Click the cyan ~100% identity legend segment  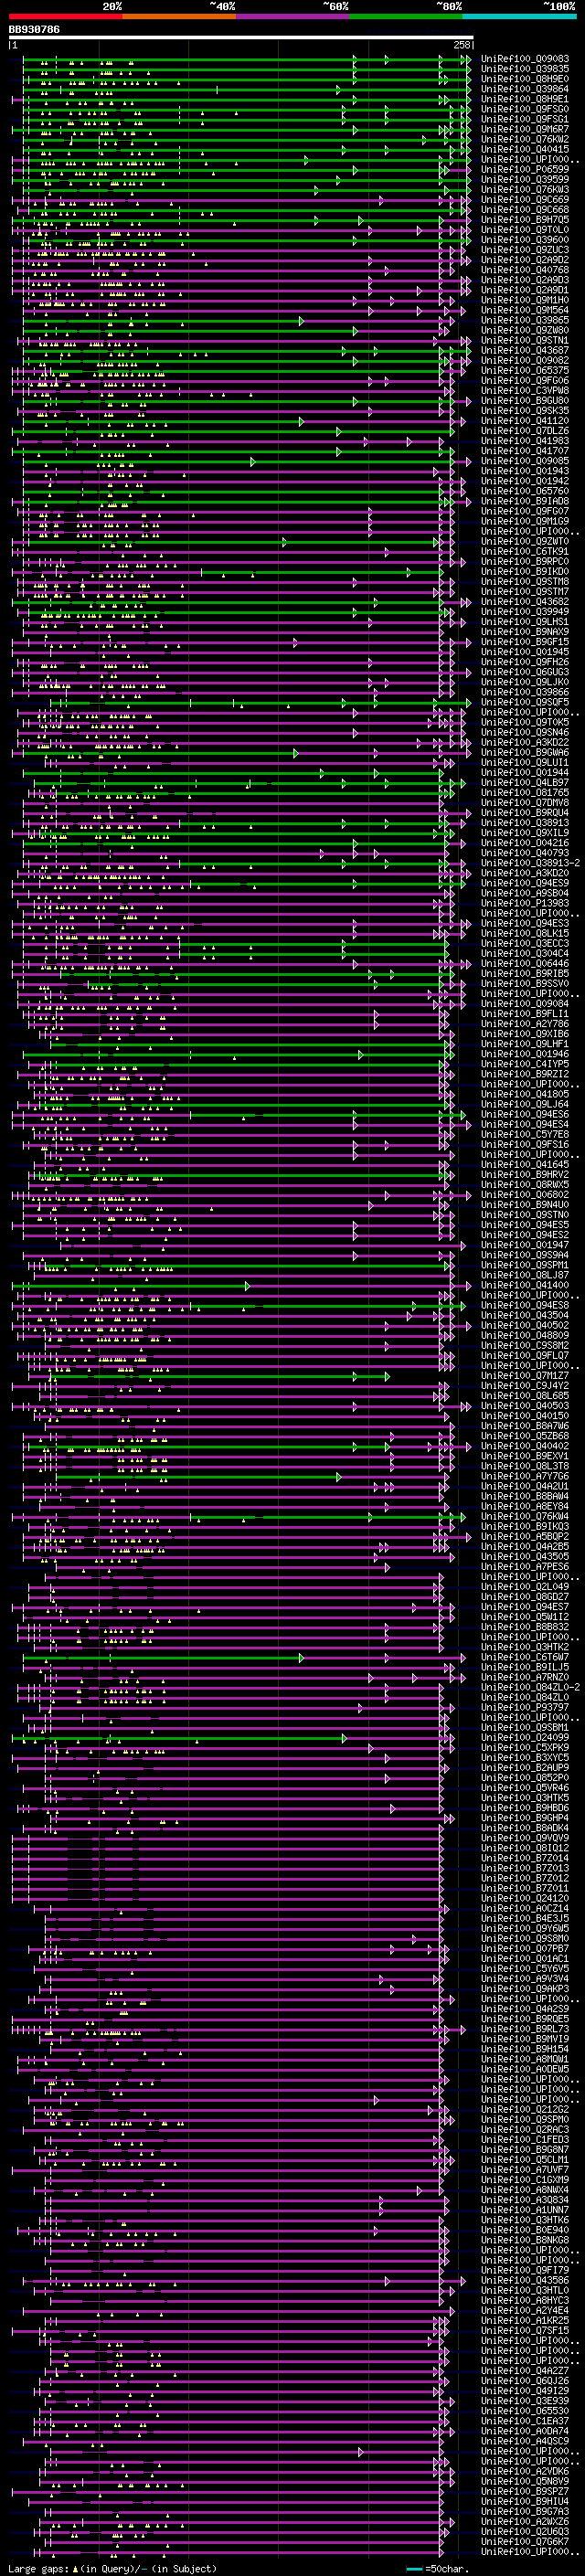(x=520, y=16)
